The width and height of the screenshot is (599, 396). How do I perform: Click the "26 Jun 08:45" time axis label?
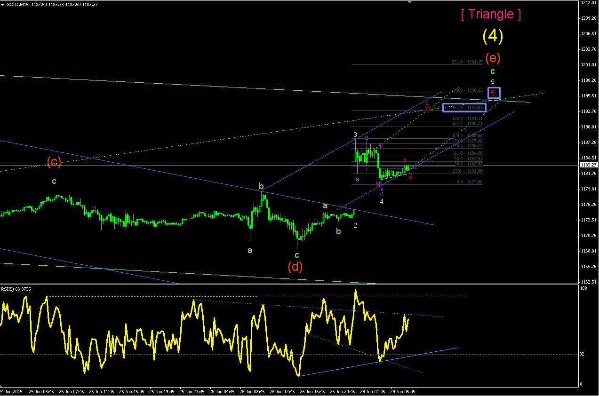(253, 391)
